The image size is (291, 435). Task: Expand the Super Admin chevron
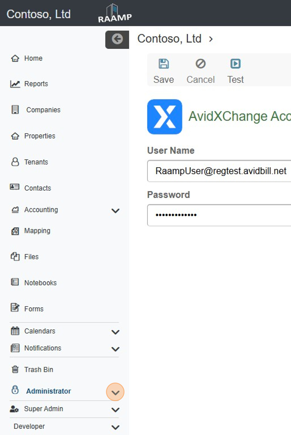115,409
